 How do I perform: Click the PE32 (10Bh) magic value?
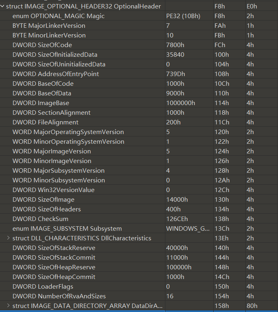183,16
